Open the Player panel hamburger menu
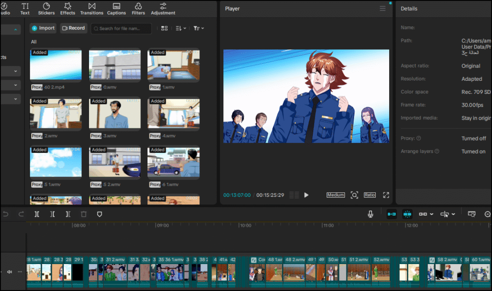Viewport: 492px width, 291px height. pos(382,9)
